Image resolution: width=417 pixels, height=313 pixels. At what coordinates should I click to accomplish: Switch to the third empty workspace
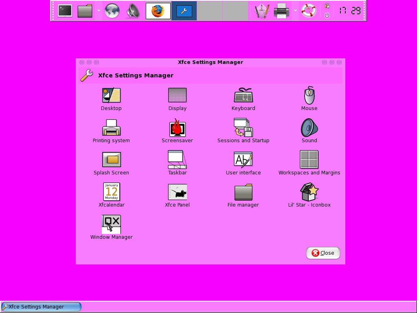(210, 11)
